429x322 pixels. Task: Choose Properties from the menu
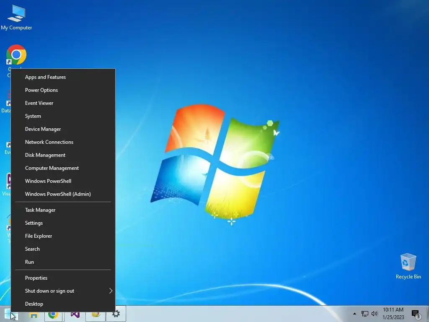(x=63, y=278)
